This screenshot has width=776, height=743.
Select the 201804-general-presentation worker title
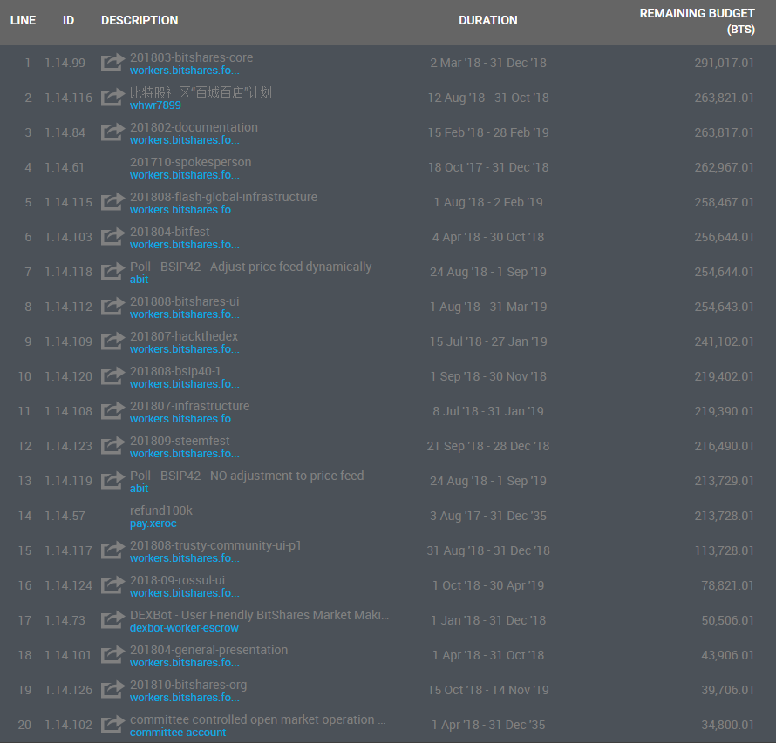point(208,650)
